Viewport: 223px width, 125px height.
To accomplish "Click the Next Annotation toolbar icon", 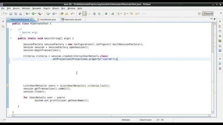I will [x=118, y=14].
